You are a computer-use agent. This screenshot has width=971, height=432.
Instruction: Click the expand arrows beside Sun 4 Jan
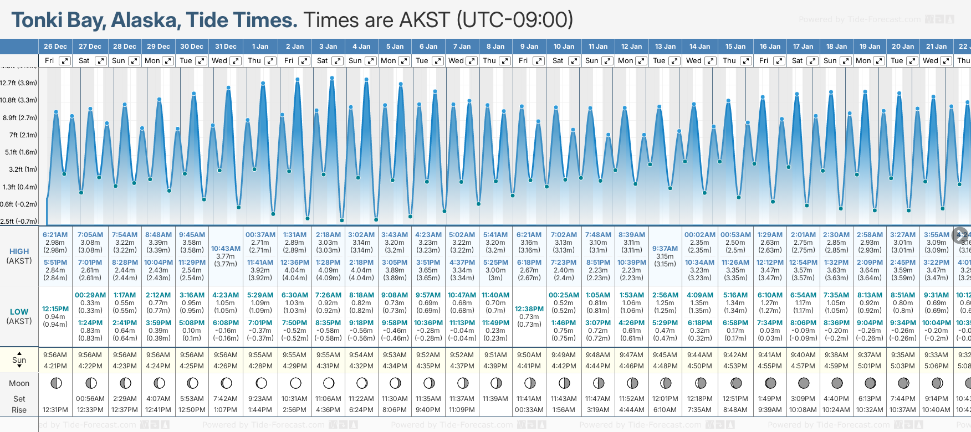coord(371,61)
